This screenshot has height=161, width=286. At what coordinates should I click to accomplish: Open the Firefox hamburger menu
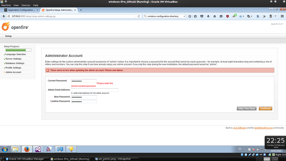click(x=282, y=16)
